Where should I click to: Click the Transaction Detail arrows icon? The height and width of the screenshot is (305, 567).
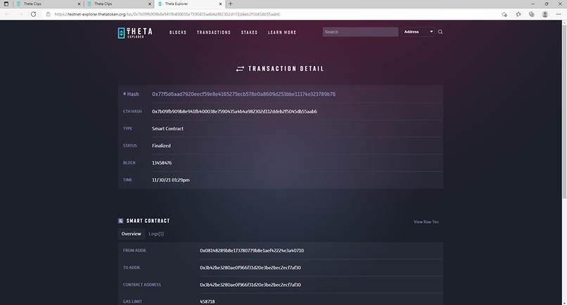point(240,69)
